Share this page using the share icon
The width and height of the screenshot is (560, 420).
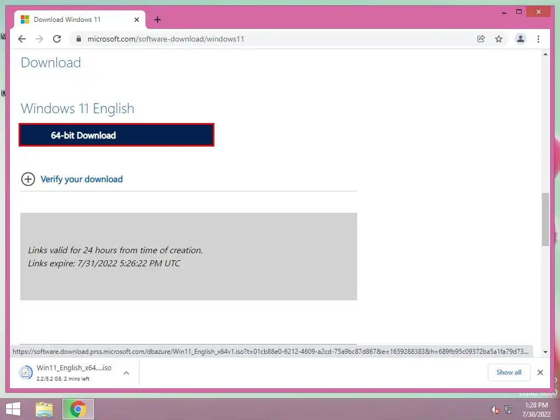tap(481, 39)
